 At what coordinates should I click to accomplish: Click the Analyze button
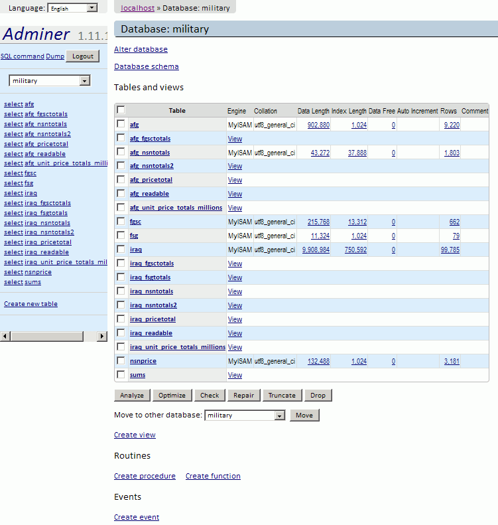132,395
